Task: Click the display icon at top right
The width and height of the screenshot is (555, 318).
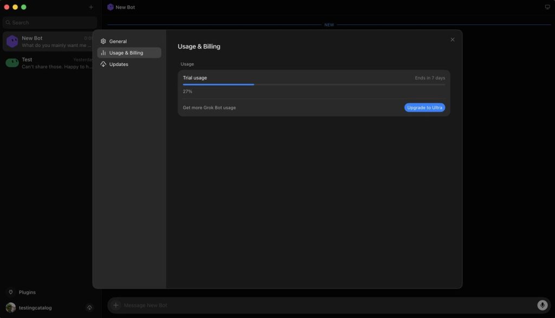Action: point(547,7)
